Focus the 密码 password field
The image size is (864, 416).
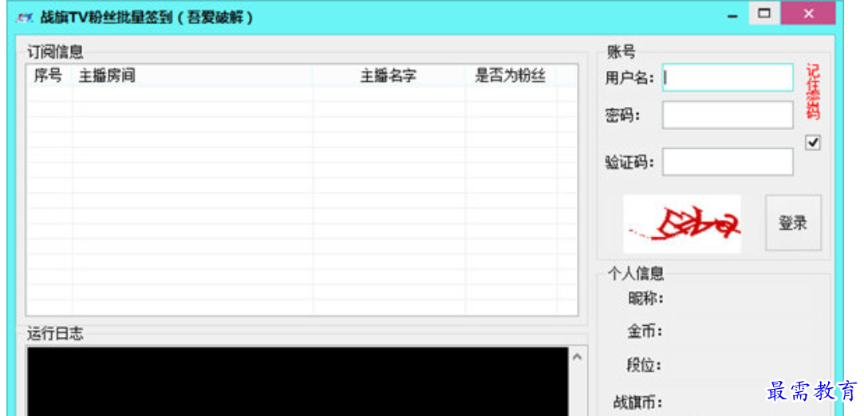point(728,115)
